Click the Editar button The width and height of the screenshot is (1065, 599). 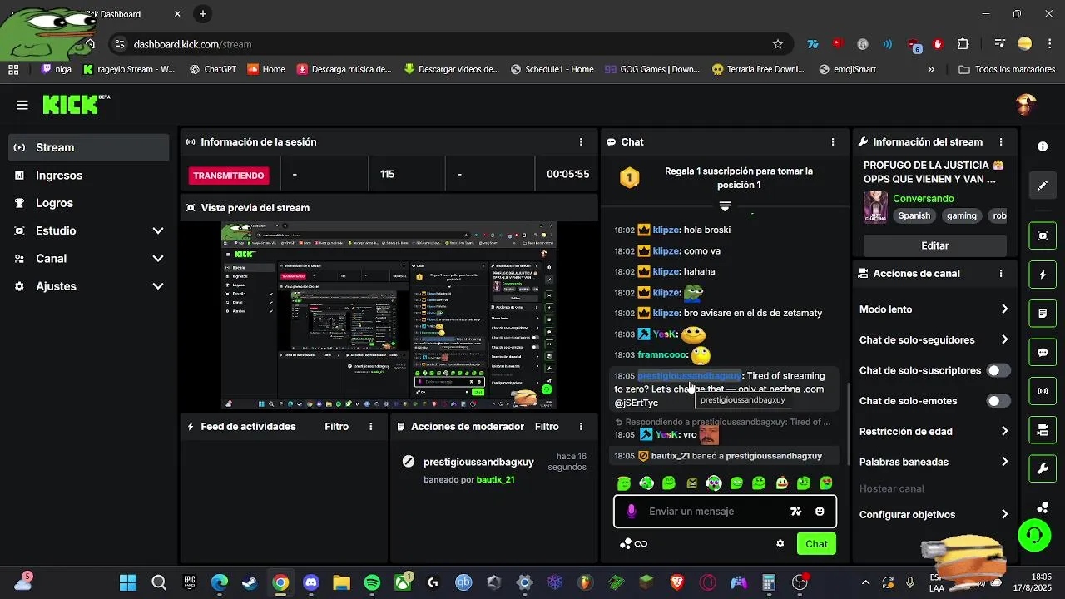[934, 245]
